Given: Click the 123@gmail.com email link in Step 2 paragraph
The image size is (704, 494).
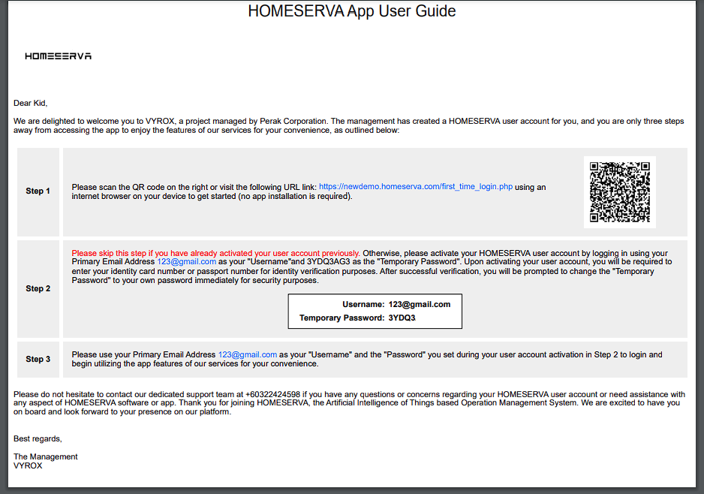Looking at the screenshot, I should [x=186, y=262].
